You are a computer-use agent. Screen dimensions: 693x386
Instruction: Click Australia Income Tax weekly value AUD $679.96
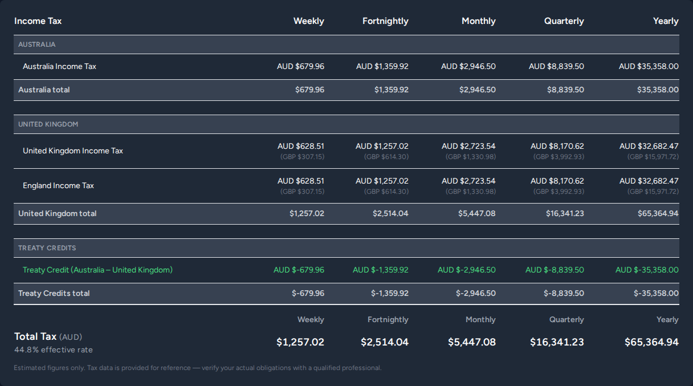(x=300, y=66)
